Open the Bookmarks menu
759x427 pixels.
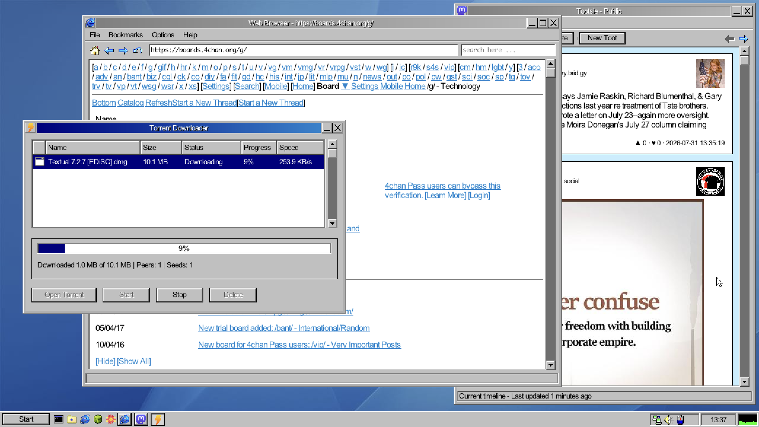click(126, 35)
